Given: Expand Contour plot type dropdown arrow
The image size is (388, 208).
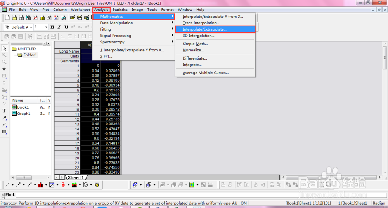Looking at the screenshot, I should (x=197, y=184).
